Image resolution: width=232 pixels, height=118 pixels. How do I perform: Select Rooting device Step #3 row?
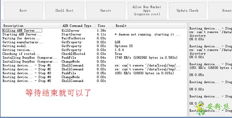94,73
